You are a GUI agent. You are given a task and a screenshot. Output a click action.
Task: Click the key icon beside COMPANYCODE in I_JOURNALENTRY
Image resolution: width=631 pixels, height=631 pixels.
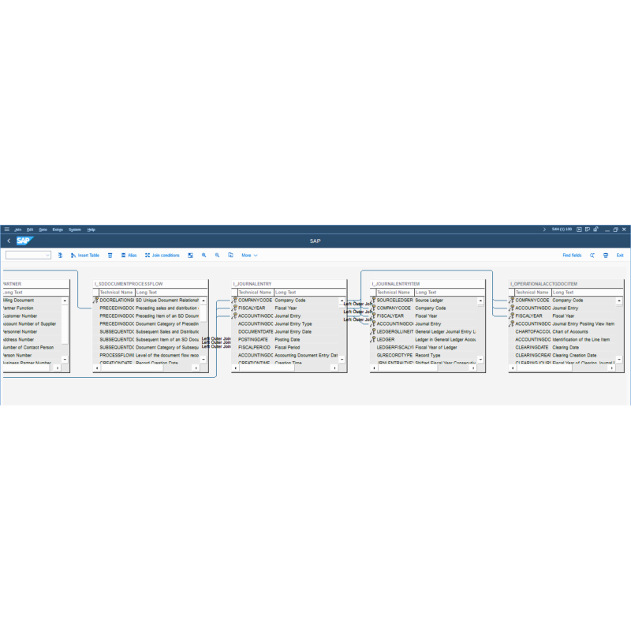tap(237, 301)
